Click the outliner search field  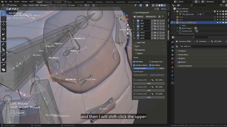click(198, 5)
